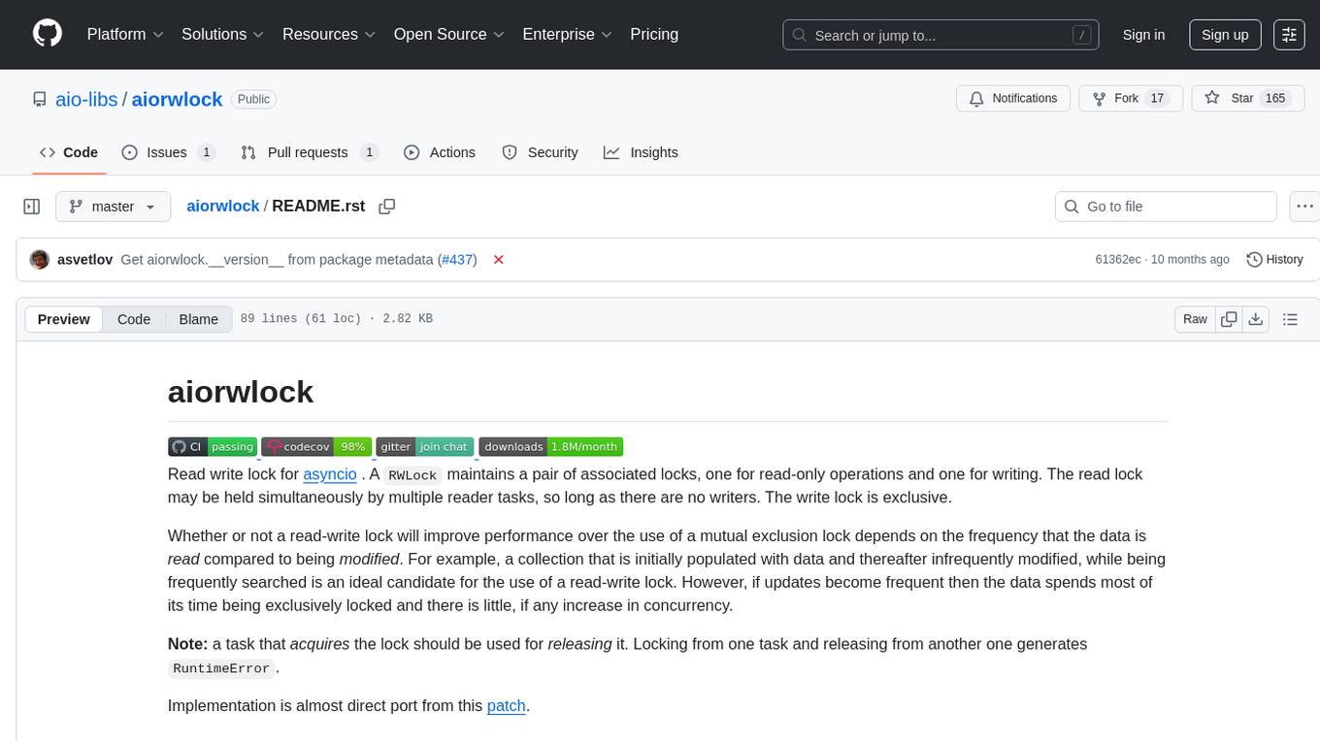Collapse the file tree side panel
1320x741 pixels.
pos(31,207)
